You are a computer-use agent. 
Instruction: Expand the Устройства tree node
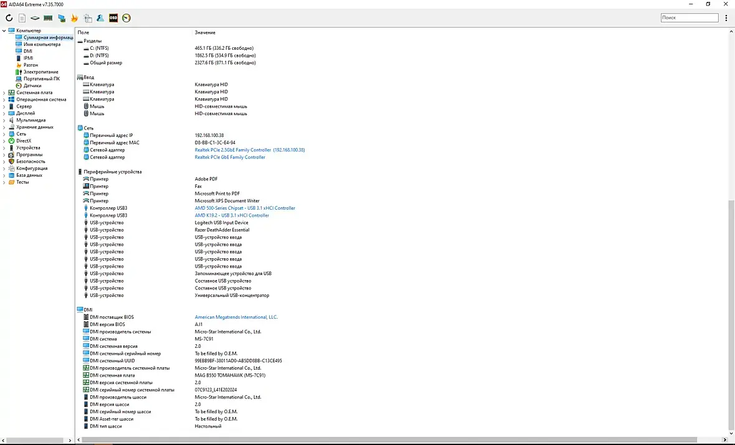[x=4, y=148]
